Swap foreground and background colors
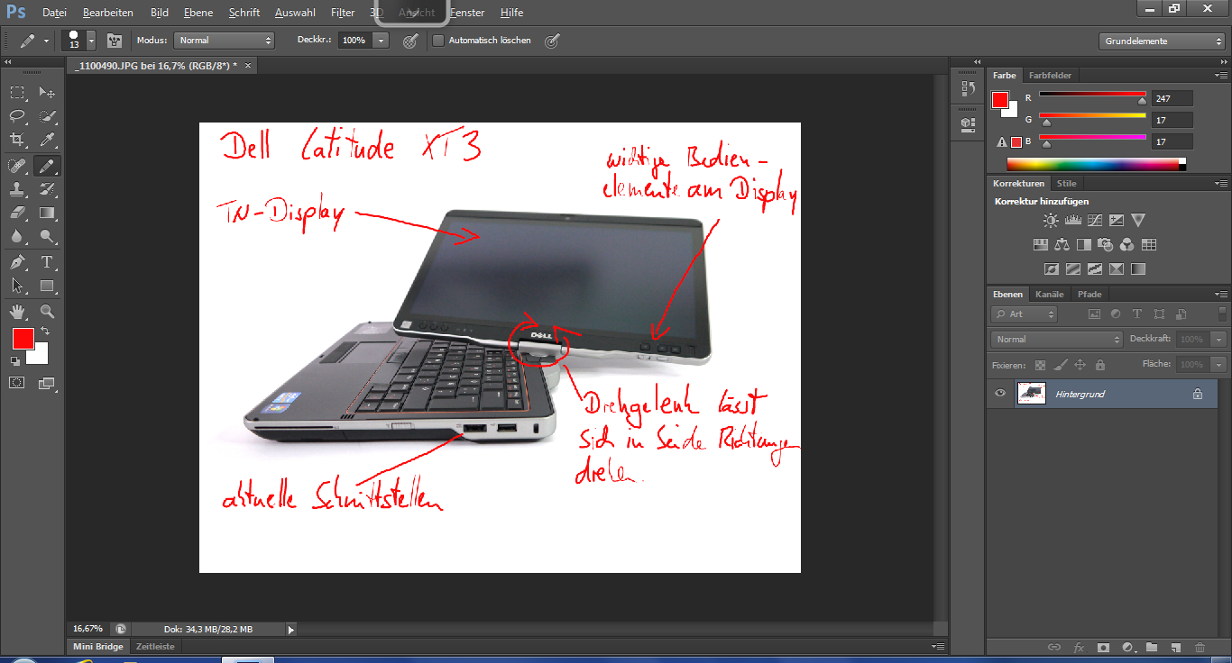Viewport: 1232px width, 663px height. [x=45, y=331]
